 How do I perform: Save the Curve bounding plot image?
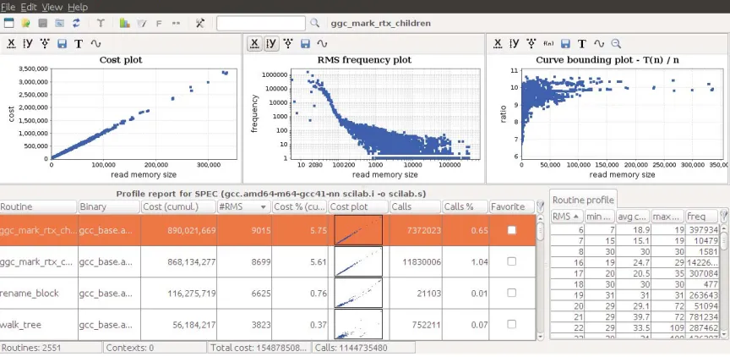[565, 44]
